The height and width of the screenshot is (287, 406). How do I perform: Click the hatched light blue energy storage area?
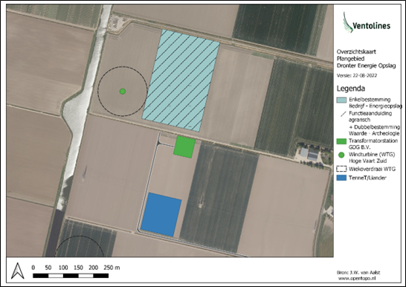pyautogui.click(x=181, y=80)
